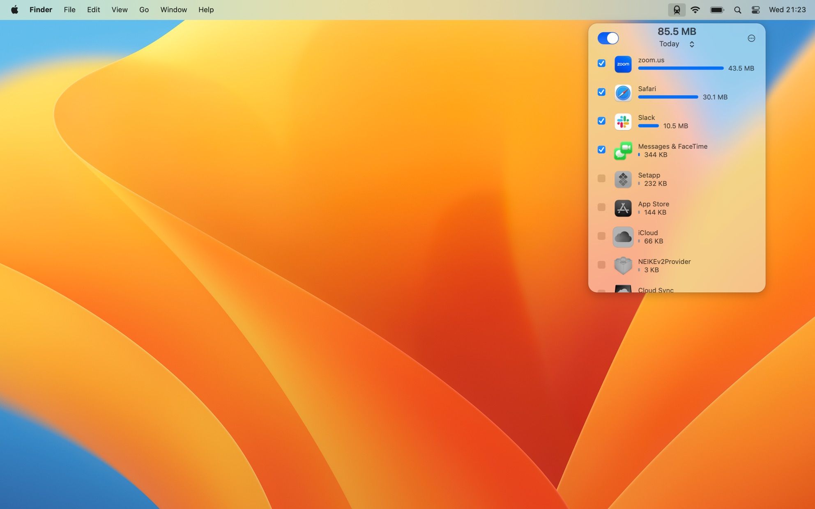Enable App Store data access checkbox
Viewport: 815px width, 509px height.
pos(601,207)
